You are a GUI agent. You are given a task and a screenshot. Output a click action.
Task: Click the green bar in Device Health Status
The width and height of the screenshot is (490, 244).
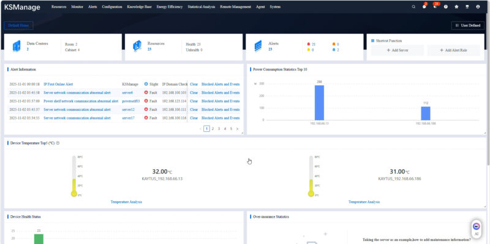[39, 239]
